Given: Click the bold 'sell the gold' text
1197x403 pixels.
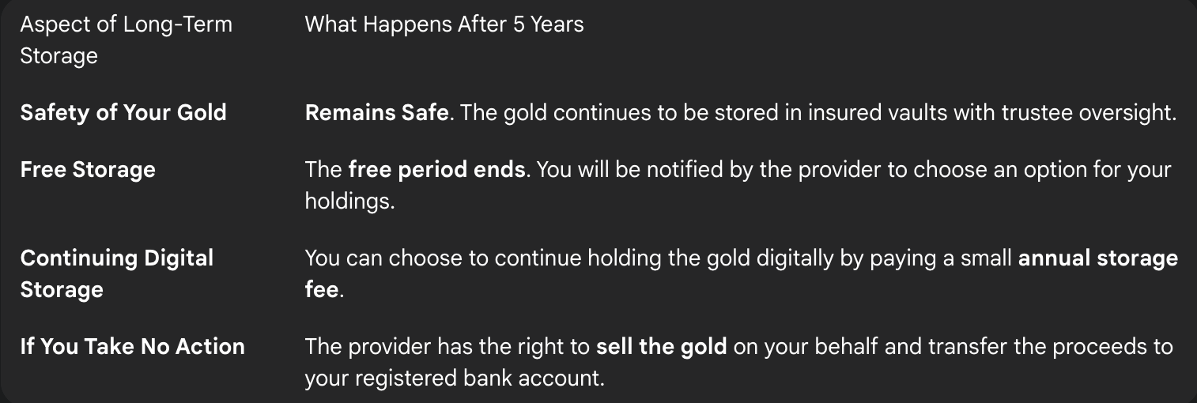Looking at the screenshot, I should tap(661, 346).
